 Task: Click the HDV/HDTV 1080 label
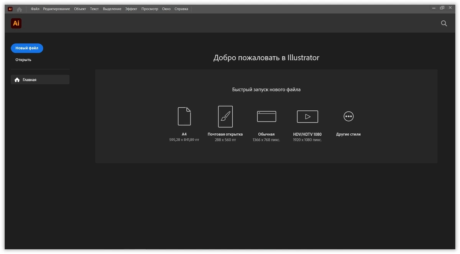[x=307, y=134]
